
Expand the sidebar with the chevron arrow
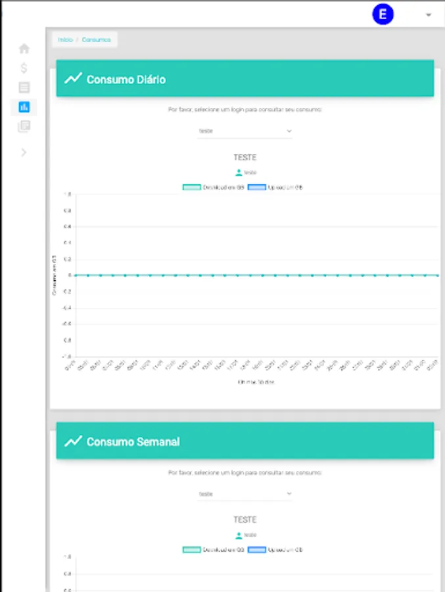click(24, 153)
